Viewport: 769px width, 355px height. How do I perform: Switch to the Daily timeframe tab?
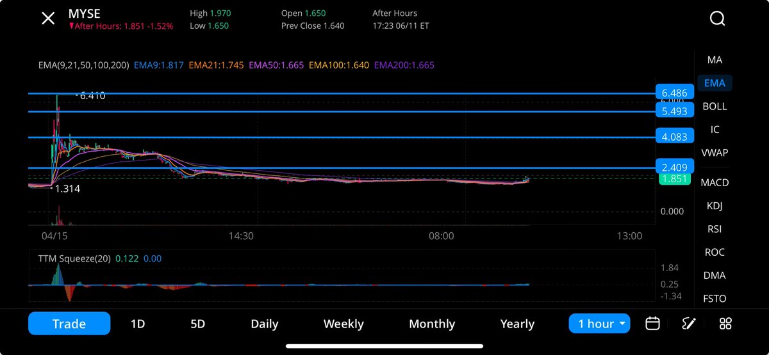pyautogui.click(x=265, y=324)
